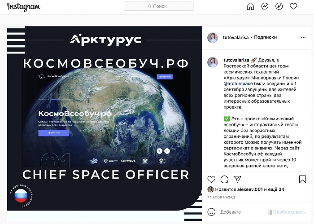This screenshot has height=224, width=314.
Task: Focus the Поиск search field
Action: pos(159,6)
